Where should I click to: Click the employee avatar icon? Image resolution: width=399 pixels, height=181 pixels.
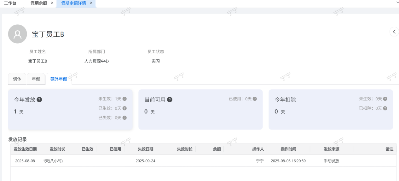(18, 34)
